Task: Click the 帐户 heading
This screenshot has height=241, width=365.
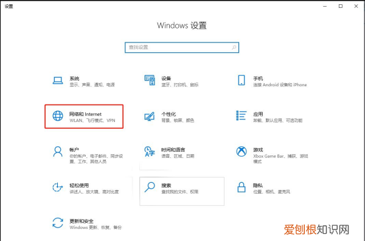Action: [x=74, y=150]
